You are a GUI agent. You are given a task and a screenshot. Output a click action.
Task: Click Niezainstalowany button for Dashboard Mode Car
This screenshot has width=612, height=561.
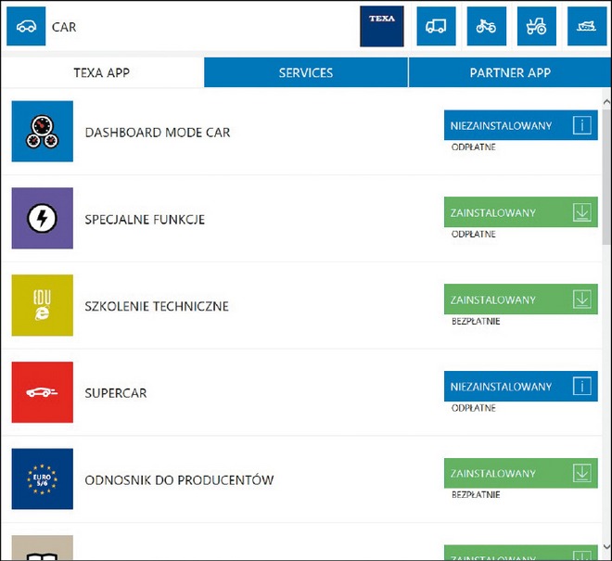pyautogui.click(x=520, y=126)
